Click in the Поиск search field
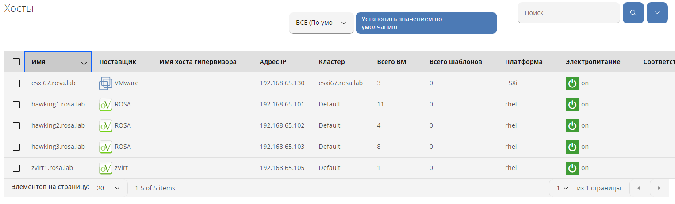This screenshot has height=204, width=675. point(568,13)
